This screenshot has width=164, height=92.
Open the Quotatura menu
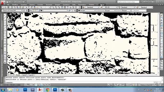click(x=66, y=5)
